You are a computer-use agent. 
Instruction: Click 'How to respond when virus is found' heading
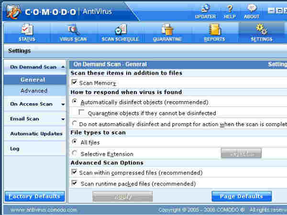tap(126, 92)
